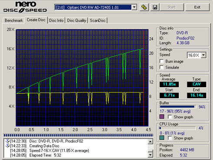Click the 5:32 elapsed value in Progress
213x160 pixels.
[183, 155]
